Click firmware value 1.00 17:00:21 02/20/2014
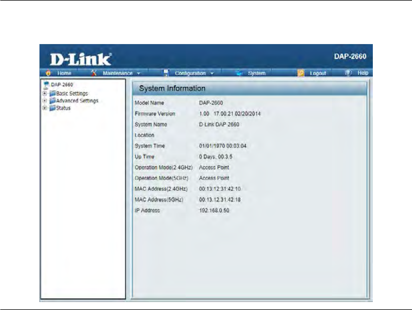This screenshot has width=412, height=310. (230, 114)
